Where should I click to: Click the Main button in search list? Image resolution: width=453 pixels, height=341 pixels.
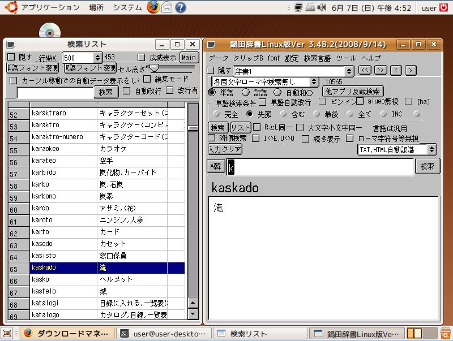click(189, 58)
